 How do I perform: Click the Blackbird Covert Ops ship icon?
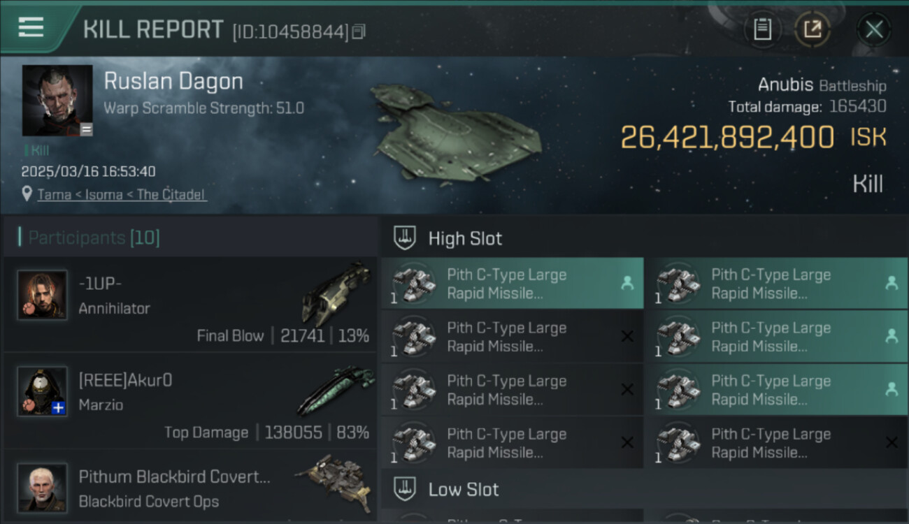(x=334, y=481)
